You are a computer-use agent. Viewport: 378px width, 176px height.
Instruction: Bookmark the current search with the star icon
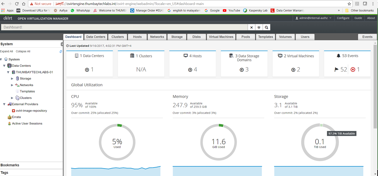click(x=259, y=28)
